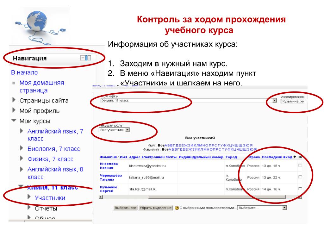Click the hide Navigation block minus icon
This screenshot has height=243, width=324.
(83, 58)
